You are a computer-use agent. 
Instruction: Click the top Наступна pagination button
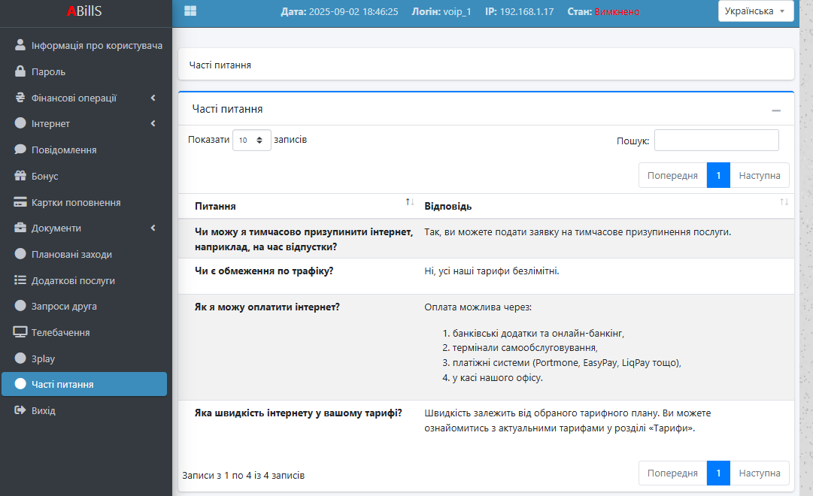(x=759, y=175)
